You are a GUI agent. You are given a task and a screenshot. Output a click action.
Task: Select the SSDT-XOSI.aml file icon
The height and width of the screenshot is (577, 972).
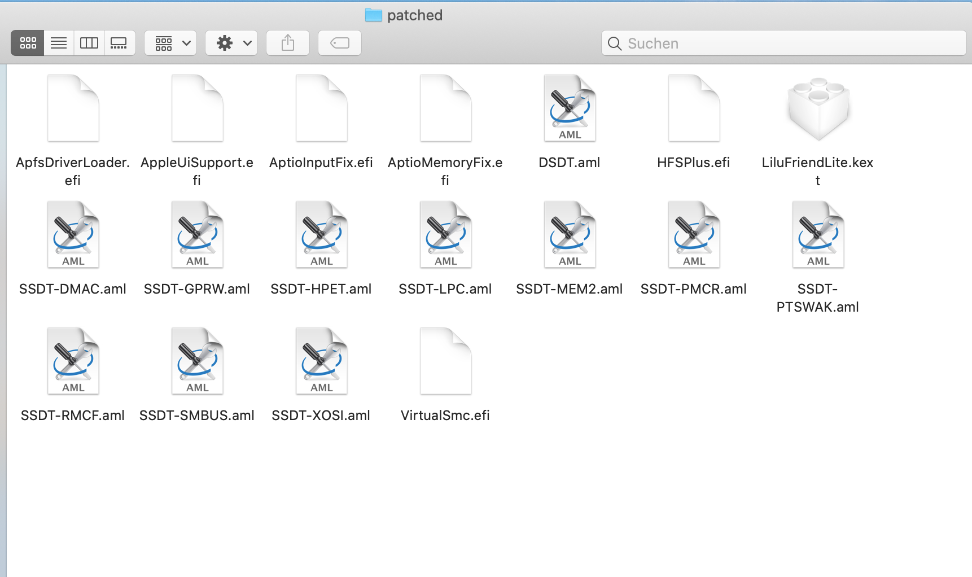coord(322,361)
